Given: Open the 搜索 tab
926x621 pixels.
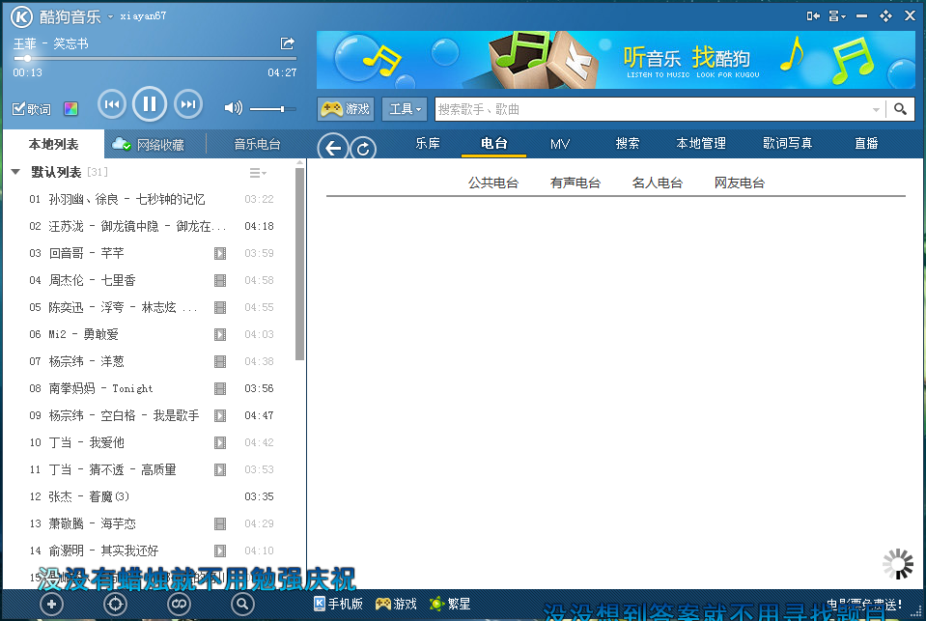Looking at the screenshot, I should (628, 144).
